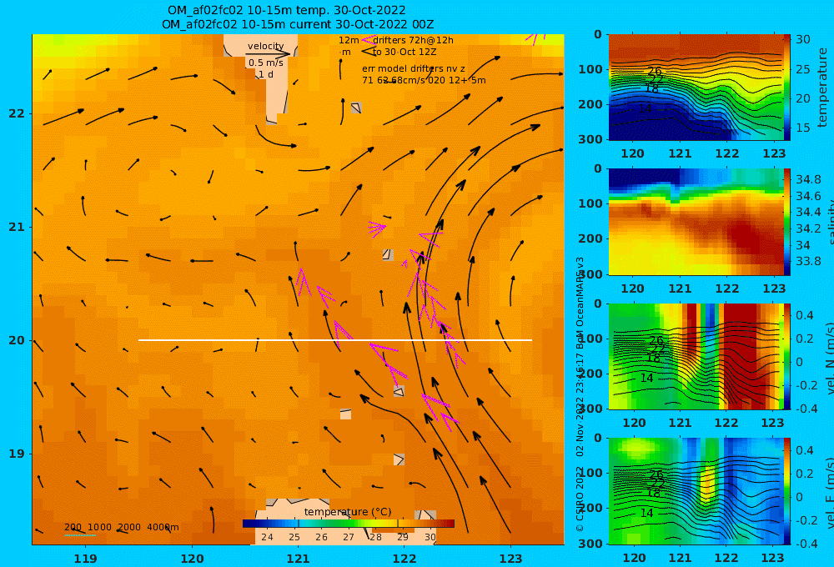Click the 'temperature (°C)' colorbar title on map
Viewport: 834px width, 567px height.
point(348,512)
